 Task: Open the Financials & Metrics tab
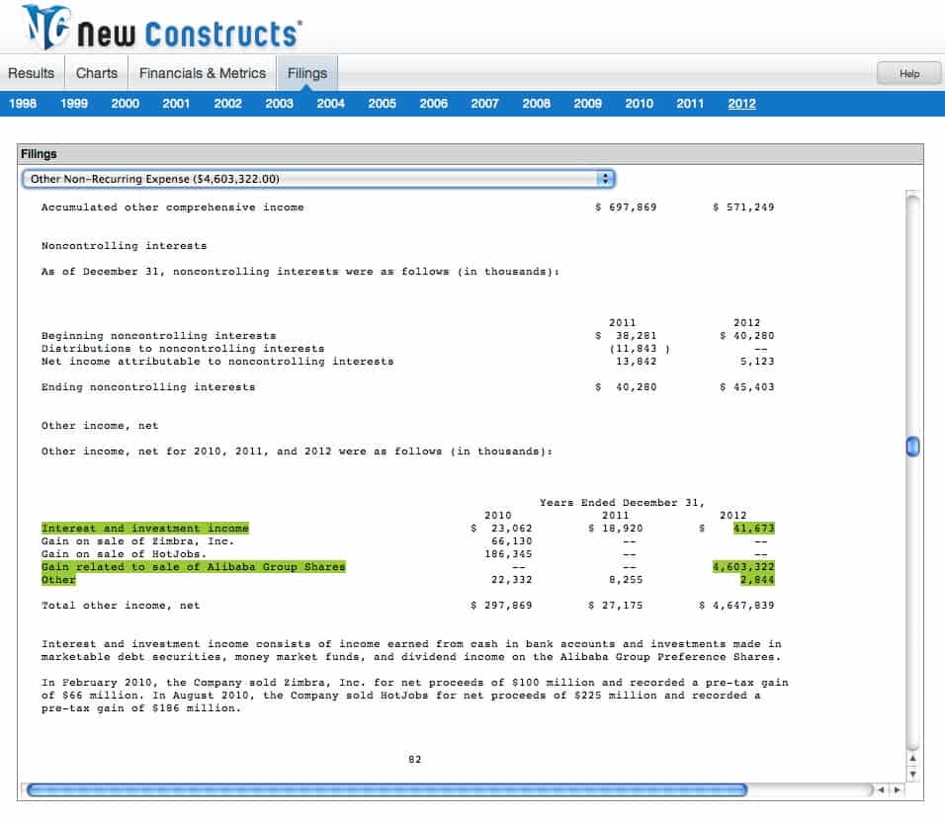point(203,73)
